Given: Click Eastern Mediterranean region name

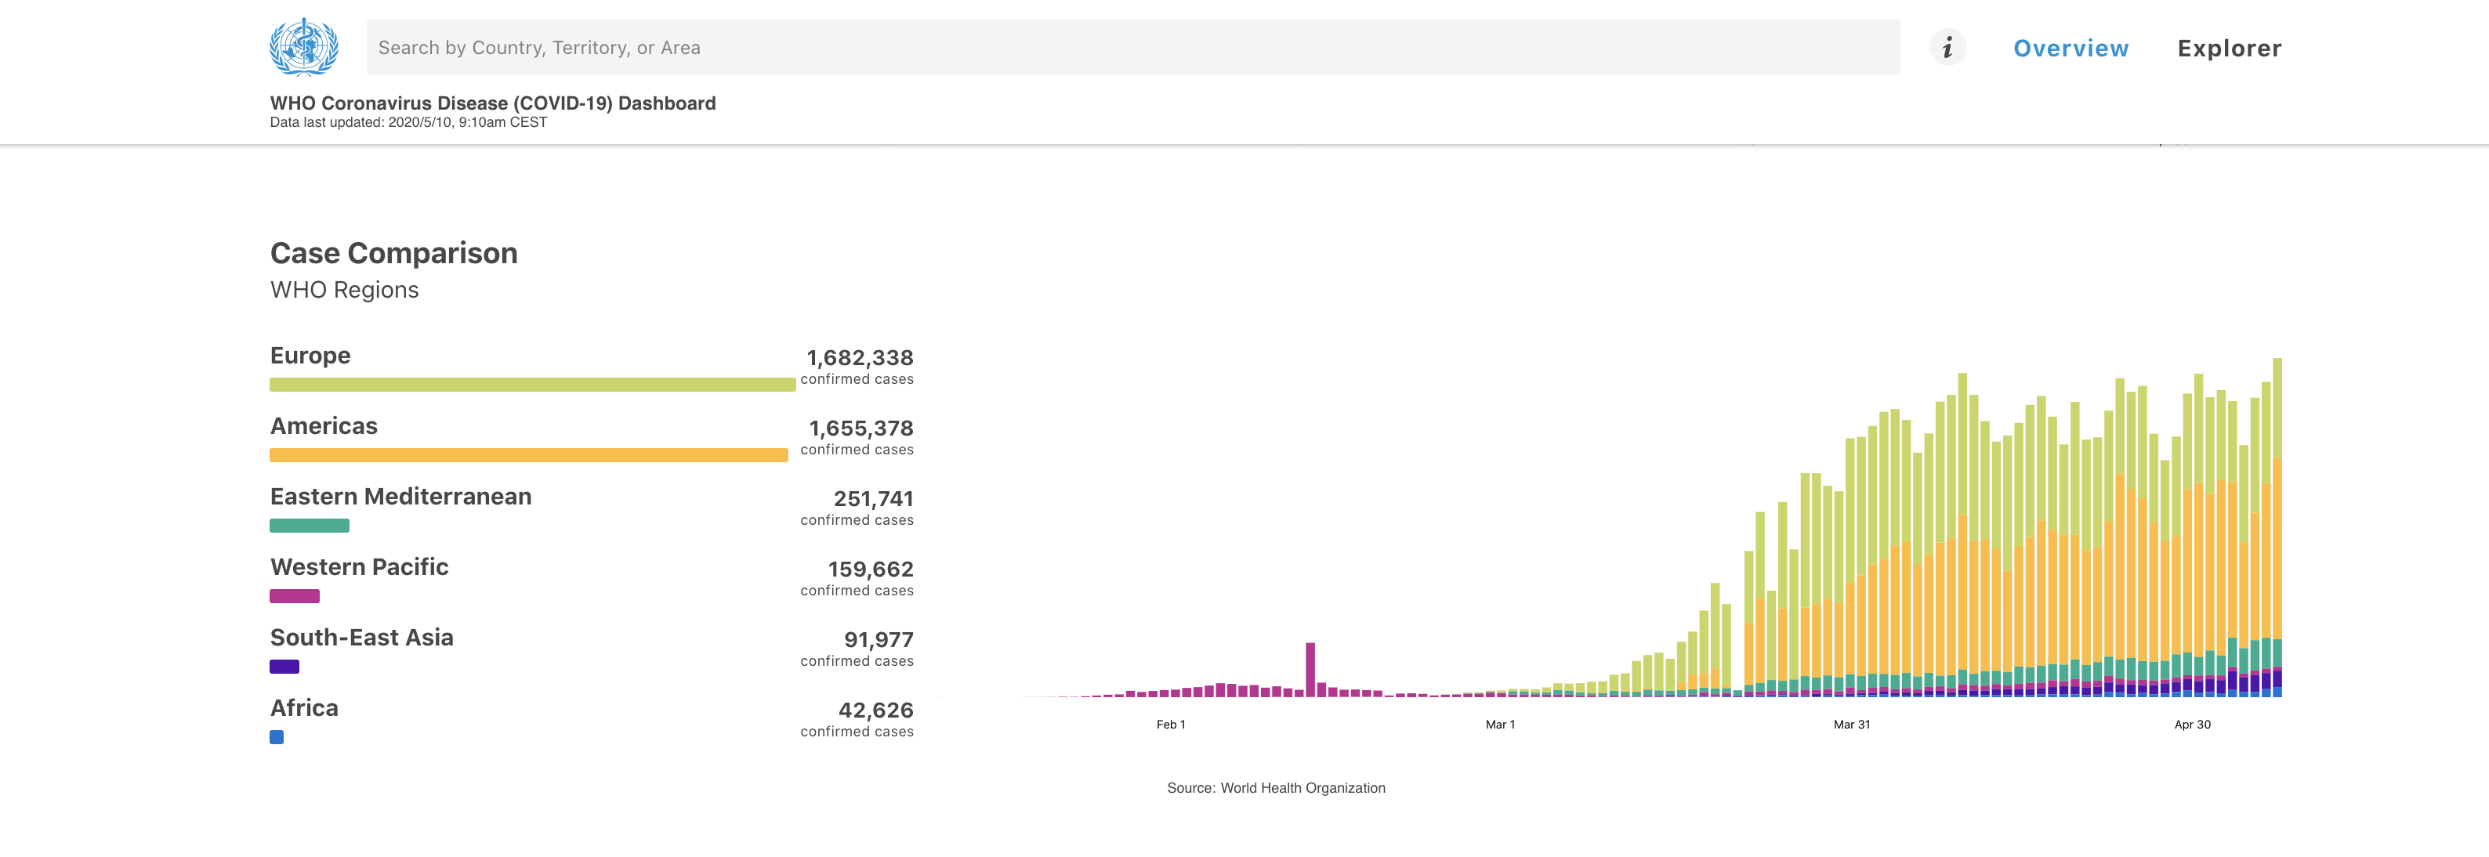Looking at the screenshot, I should click(400, 497).
